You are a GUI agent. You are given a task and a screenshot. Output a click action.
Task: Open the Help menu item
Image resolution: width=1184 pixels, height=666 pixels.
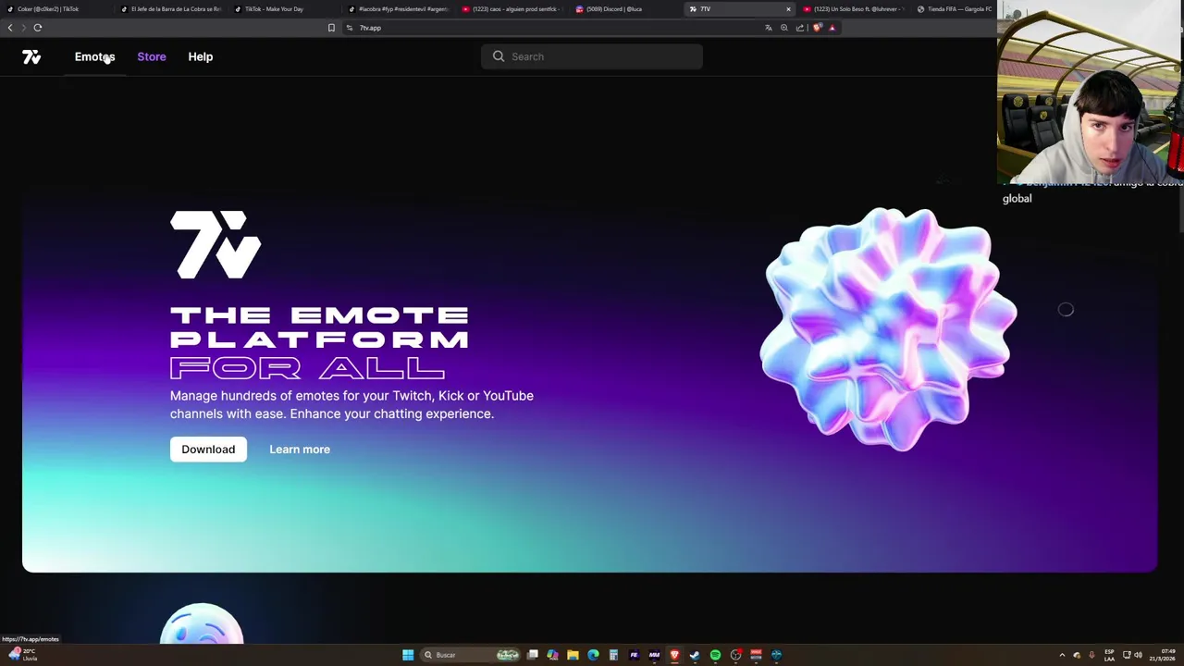(x=201, y=56)
